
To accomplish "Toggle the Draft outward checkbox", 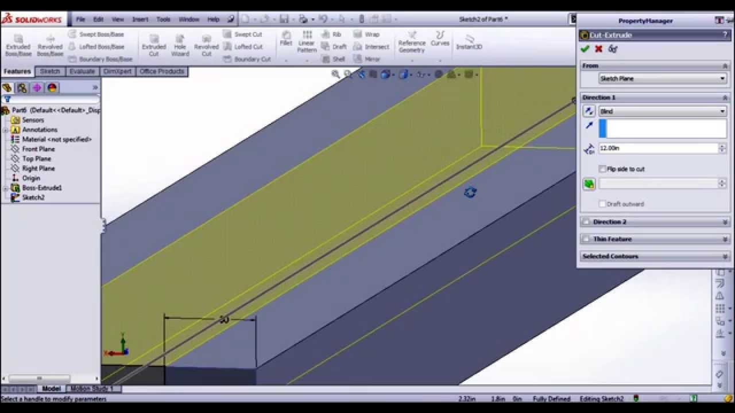I will pyautogui.click(x=602, y=204).
